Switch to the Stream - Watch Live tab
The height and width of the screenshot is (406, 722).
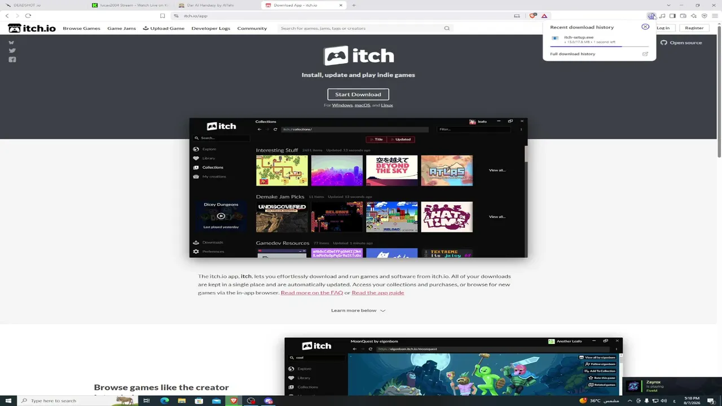pos(130,5)
